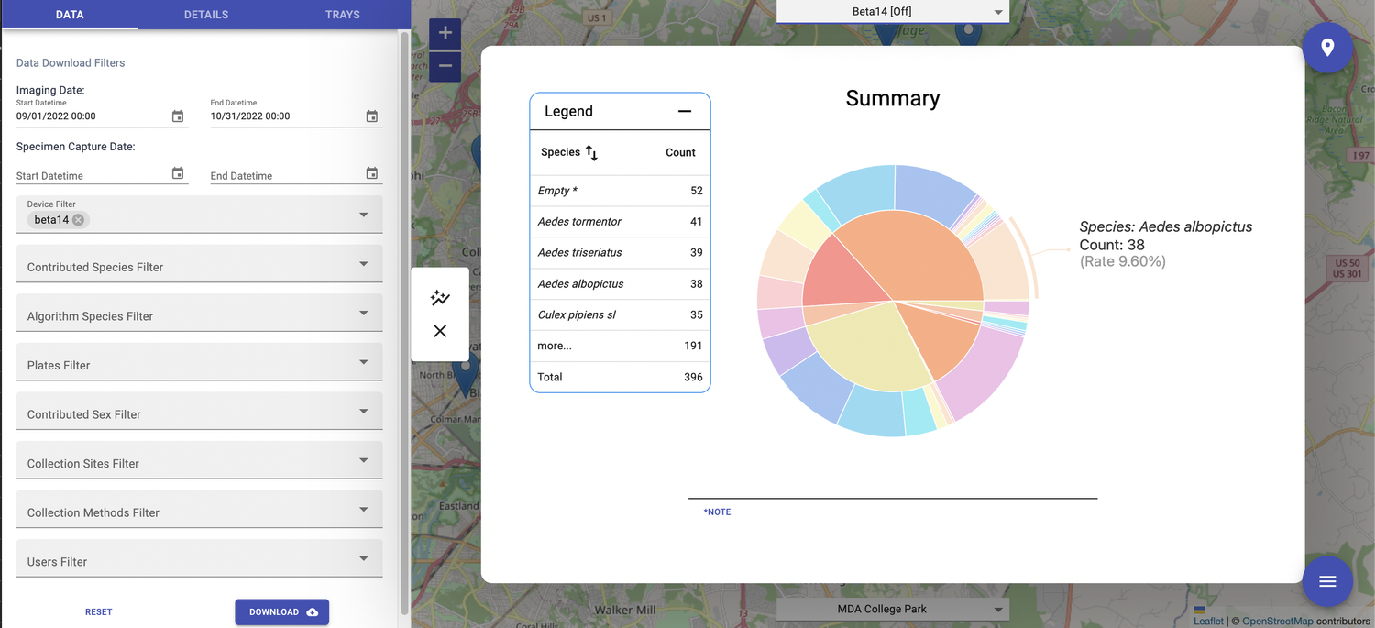Sort the legend by Species
Viewport: 1375px width, 628px height.
pyautogui.click(x=591, y=153)
